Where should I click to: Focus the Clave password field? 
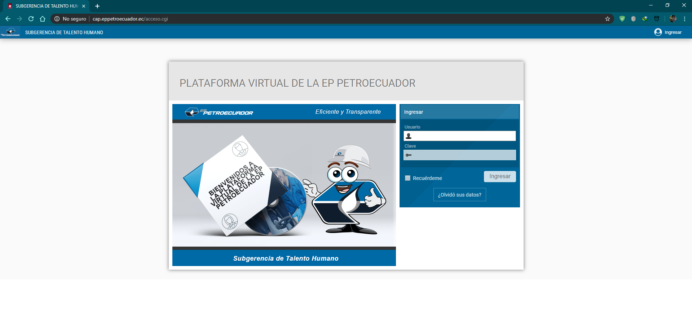[460, 155]
